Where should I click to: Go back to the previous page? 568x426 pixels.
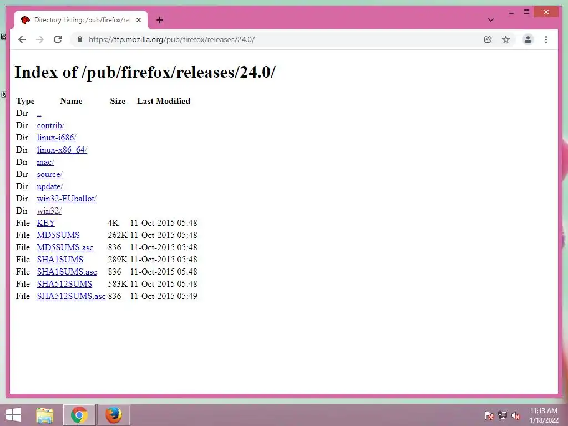[22, 39]
